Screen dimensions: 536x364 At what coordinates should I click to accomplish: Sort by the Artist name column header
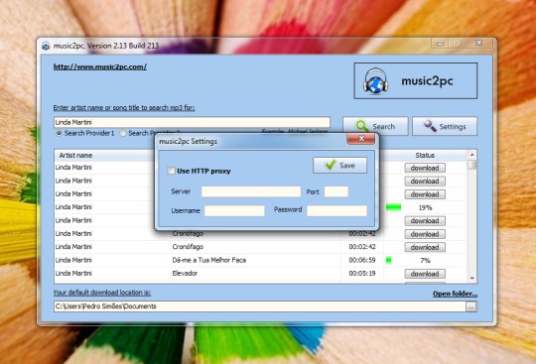tap(75, 155)
